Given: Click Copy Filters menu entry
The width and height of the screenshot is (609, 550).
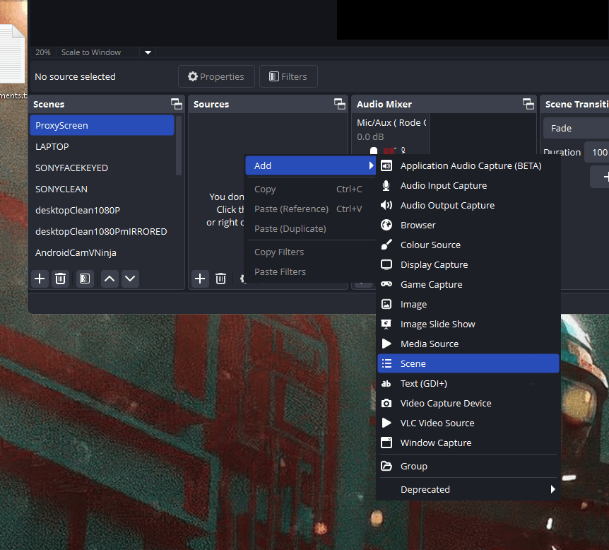Looking at the screenshot, I should click(x=311, y=252).
